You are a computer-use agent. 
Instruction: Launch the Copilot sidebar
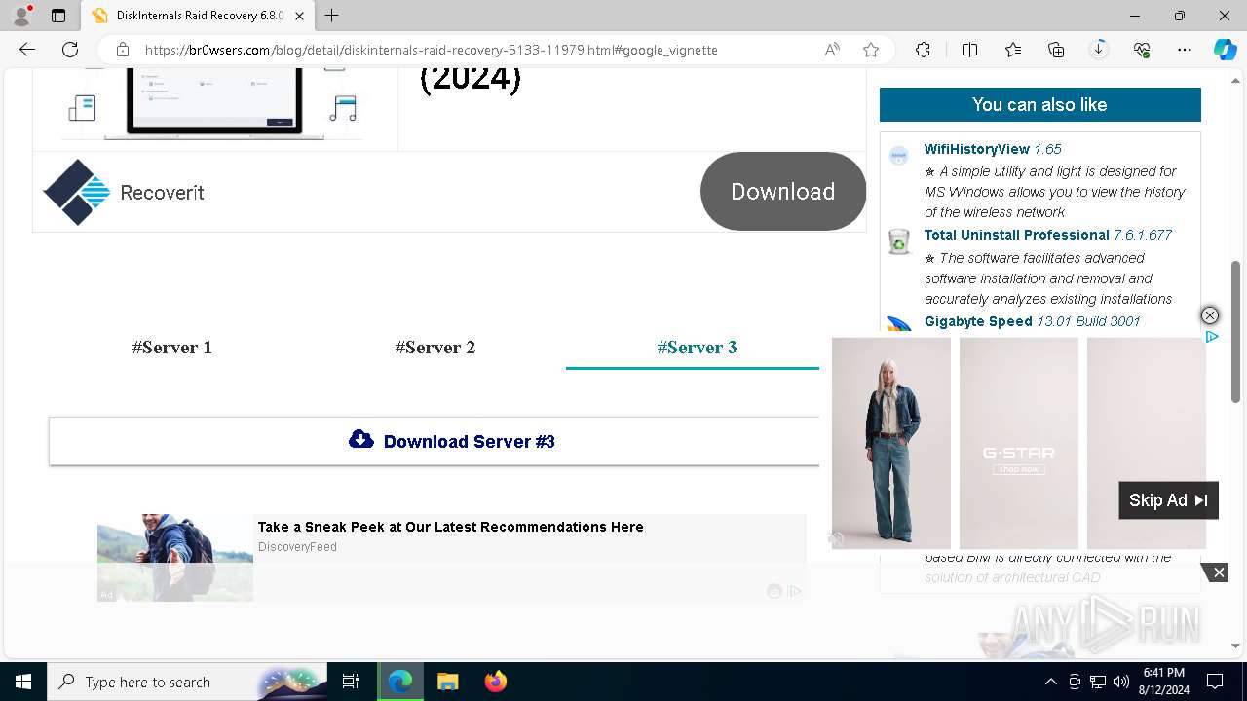coord(1225,50)
